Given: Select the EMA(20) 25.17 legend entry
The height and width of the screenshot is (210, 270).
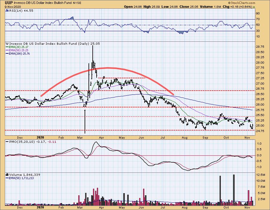Looking at the screenshot, I should point(17,47).
